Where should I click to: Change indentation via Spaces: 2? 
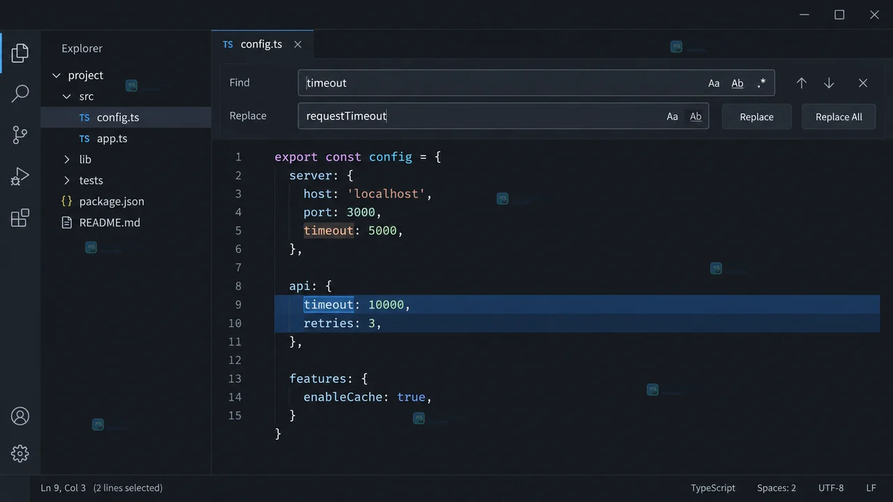pos(776,488)
